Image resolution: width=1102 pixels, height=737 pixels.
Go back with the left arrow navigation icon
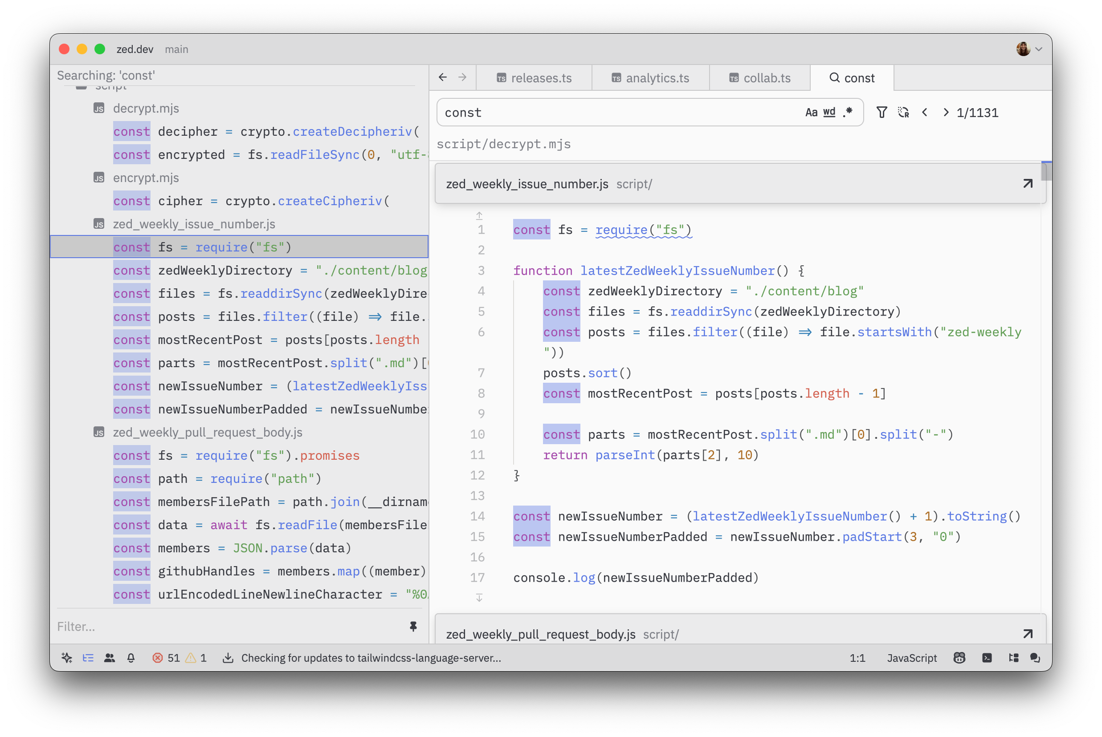pyautogui.click(x=443, y=77)
